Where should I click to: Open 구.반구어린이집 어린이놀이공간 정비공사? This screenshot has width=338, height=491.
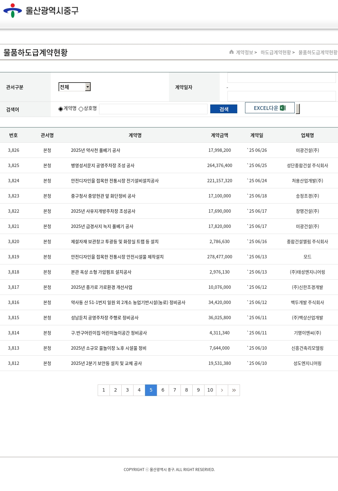coord(109,333)
